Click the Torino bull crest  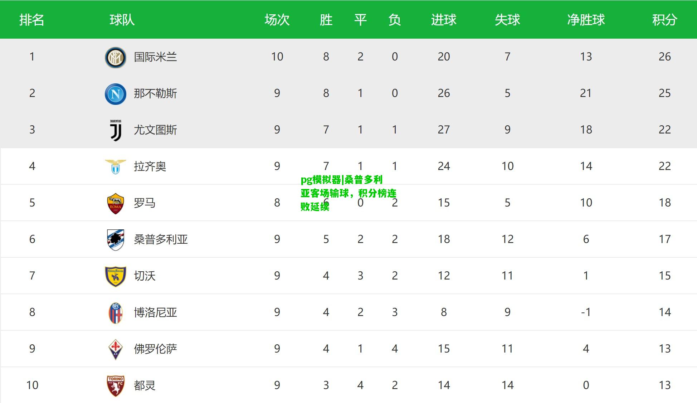115,386
